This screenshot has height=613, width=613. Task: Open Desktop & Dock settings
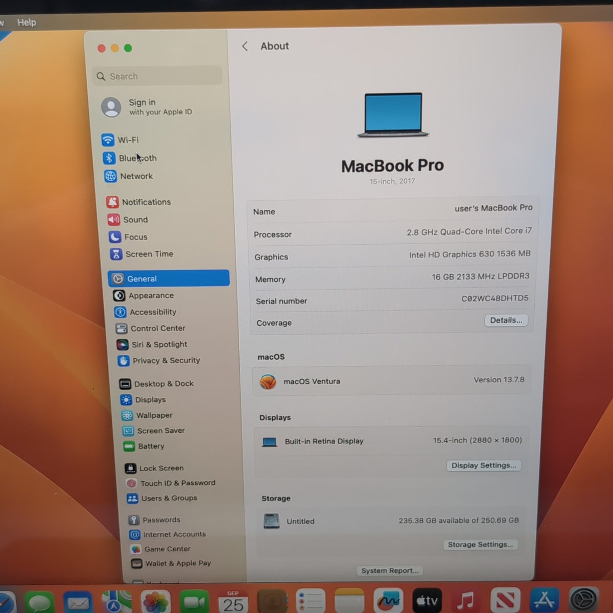point(156,383)
